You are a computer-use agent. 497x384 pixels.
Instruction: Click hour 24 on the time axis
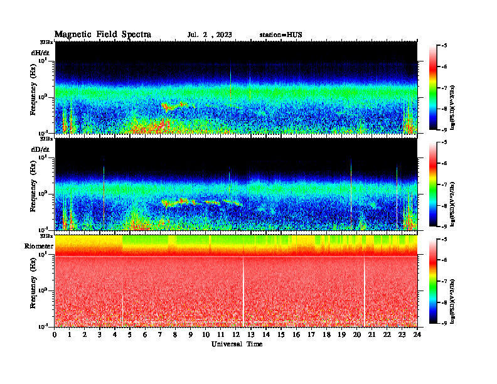click(417, 335)
